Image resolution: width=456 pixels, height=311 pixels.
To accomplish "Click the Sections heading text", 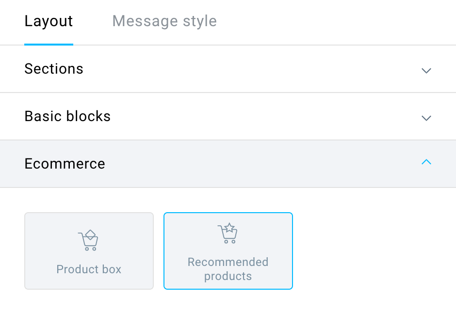I will 54,69.
